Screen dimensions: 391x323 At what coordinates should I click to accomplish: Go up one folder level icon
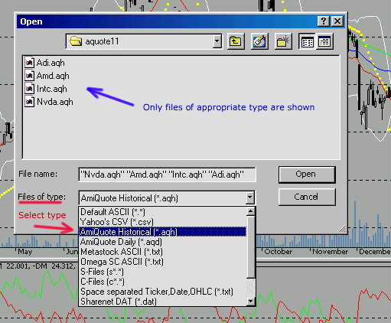(236, 41)
